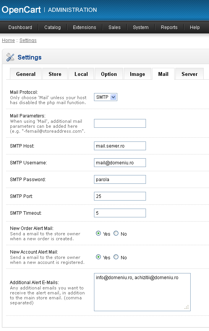Switch to the Option tab
This screenshot has width=209, height=331.
point(109,74)
